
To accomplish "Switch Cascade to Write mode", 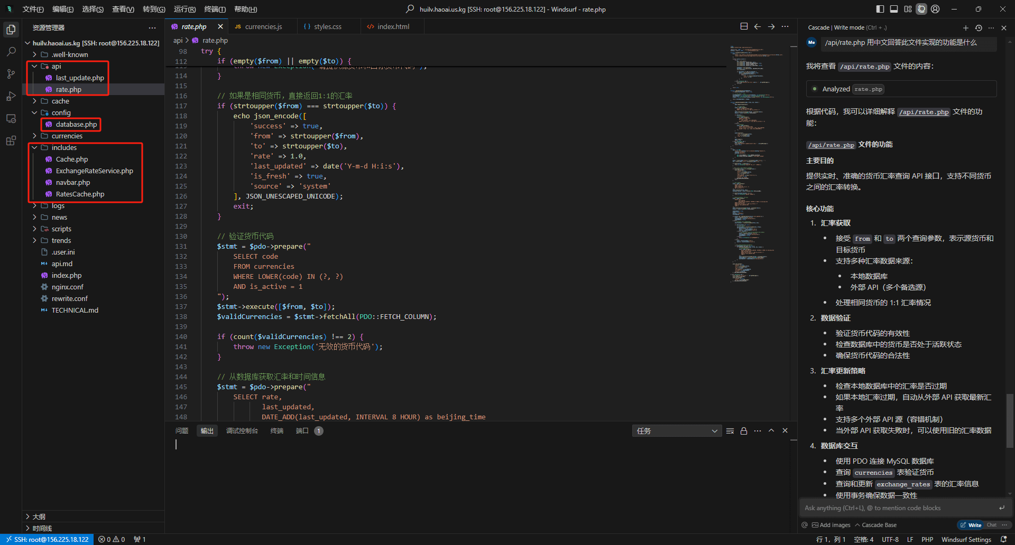I will pyautogui.click(x=971, y=525).
